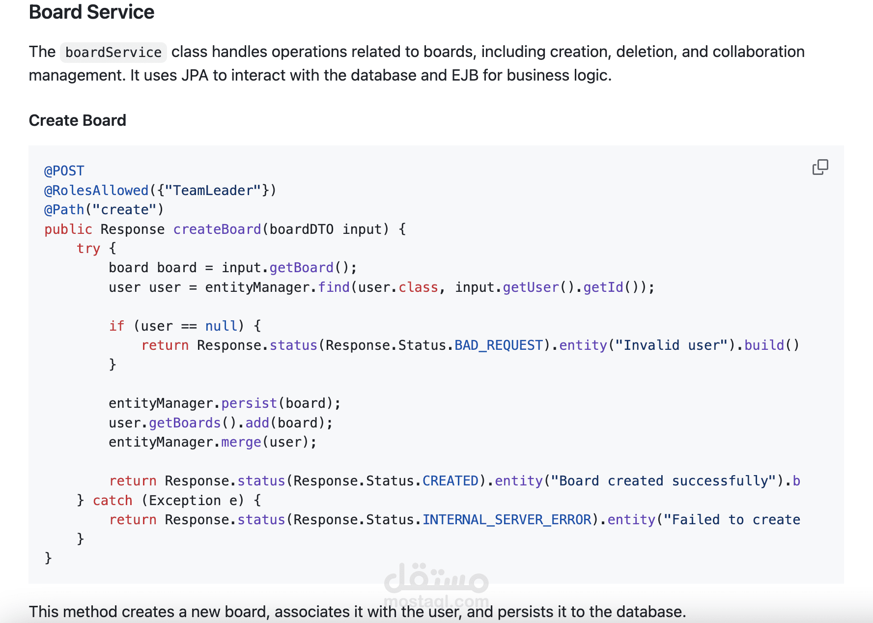Click the getBoards method call
This screenshot has width=873, height=623.
(x=185, y=423)
